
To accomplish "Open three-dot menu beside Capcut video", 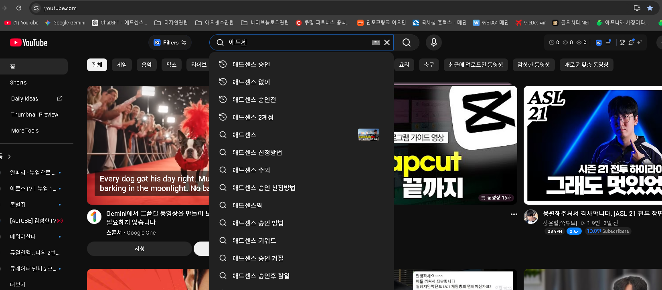I will pyautogui.click(x=514, y=214).
